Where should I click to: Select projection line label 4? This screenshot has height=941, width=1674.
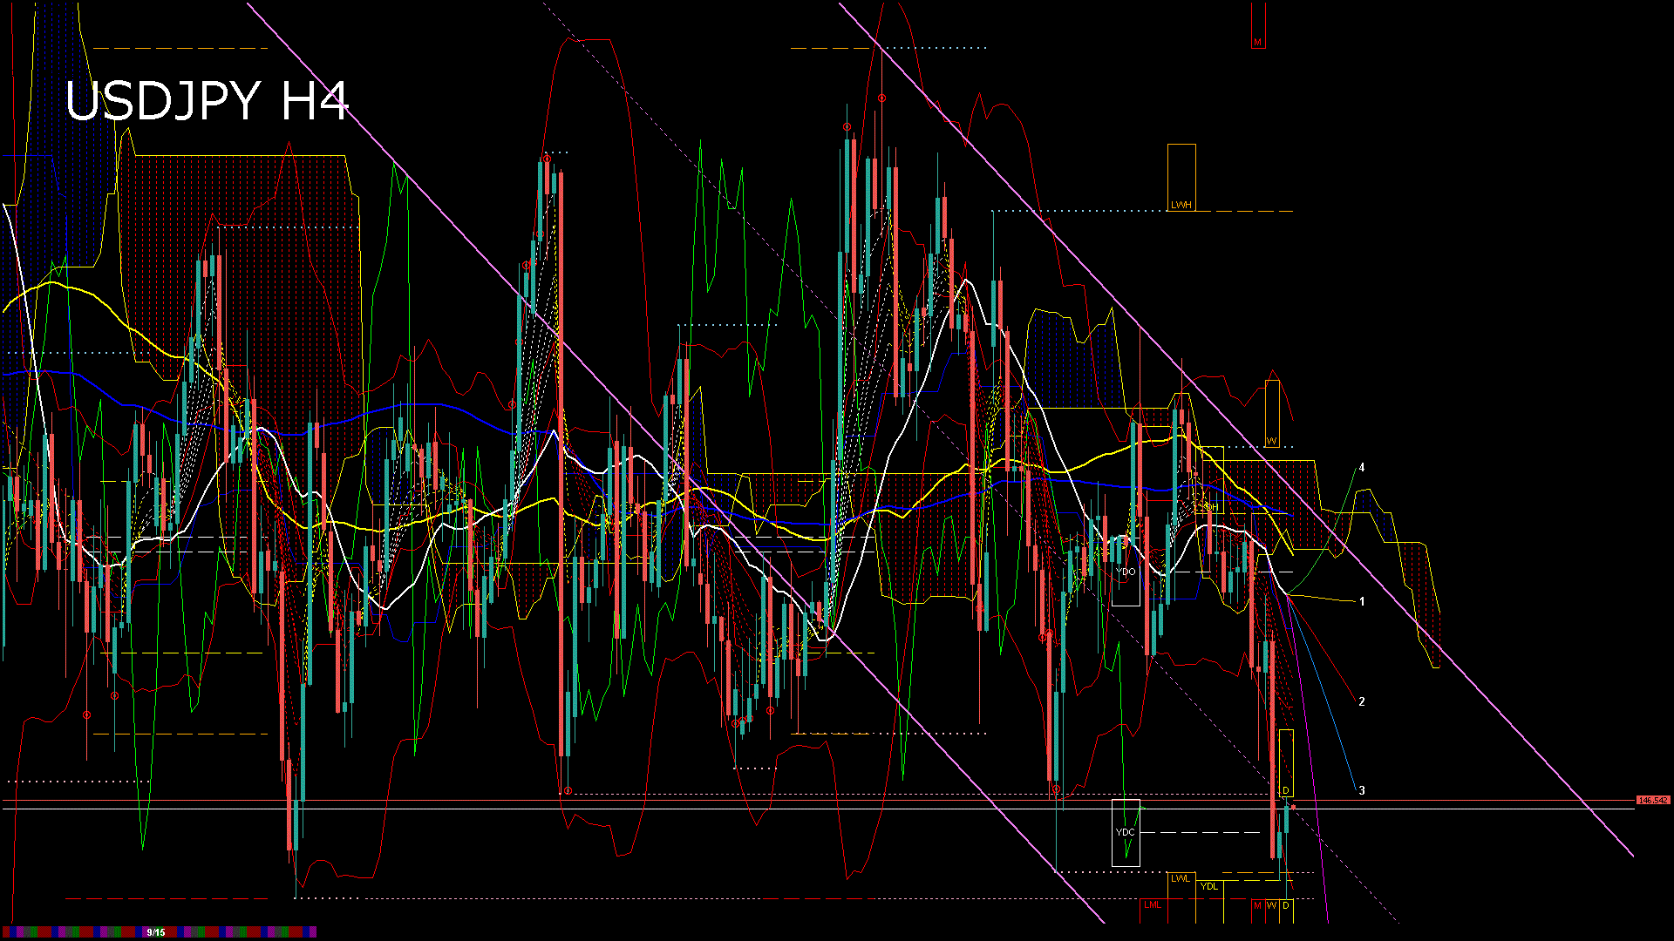pyautogui.click(x=1362, y=468)
